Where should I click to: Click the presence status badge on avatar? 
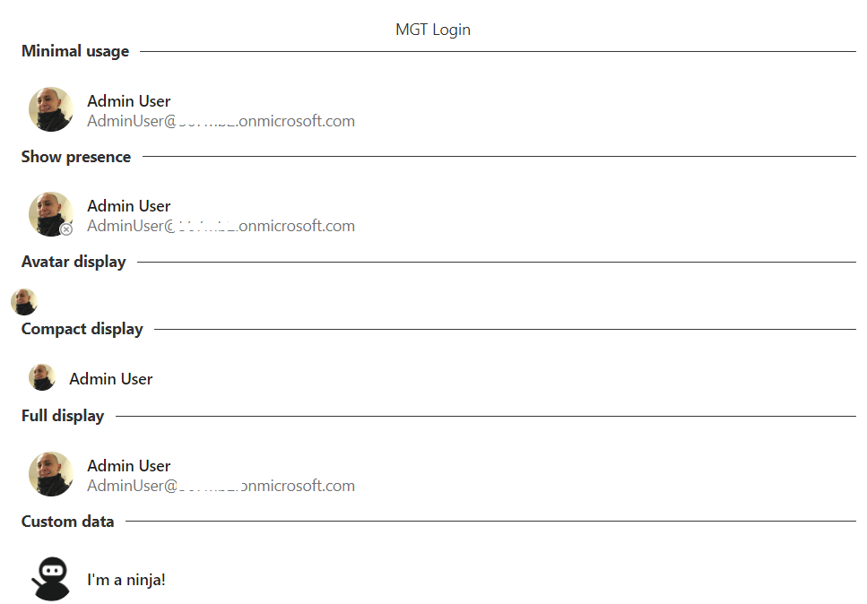[x=66, y=229]
